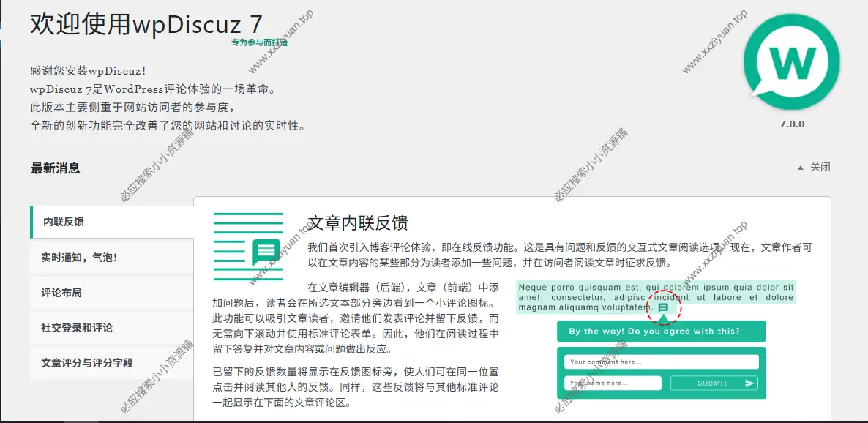Viewport: 868px width, 423px height.
Task: Click the inline feedback article illustration icon
Action: tap(247, 247)
